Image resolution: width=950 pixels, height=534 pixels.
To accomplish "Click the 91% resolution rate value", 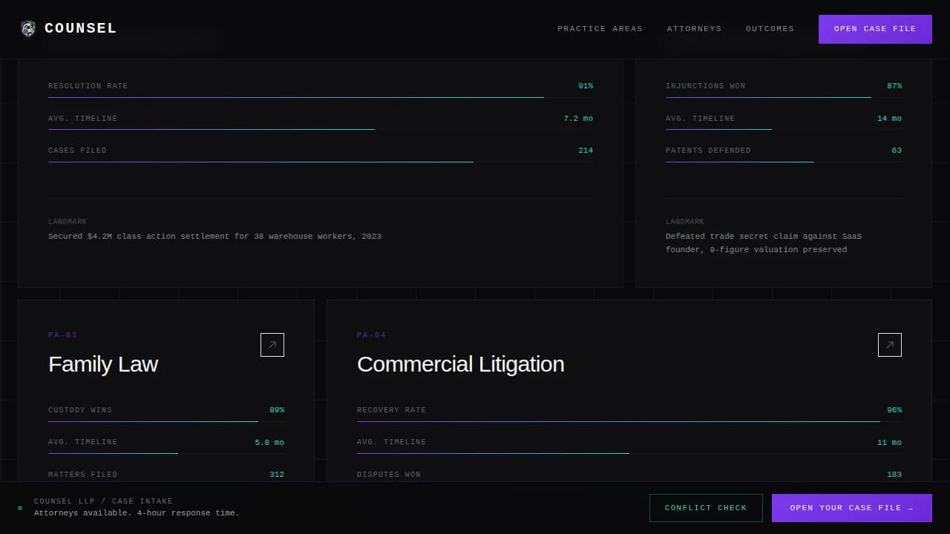I will click(x=586, y=86).
